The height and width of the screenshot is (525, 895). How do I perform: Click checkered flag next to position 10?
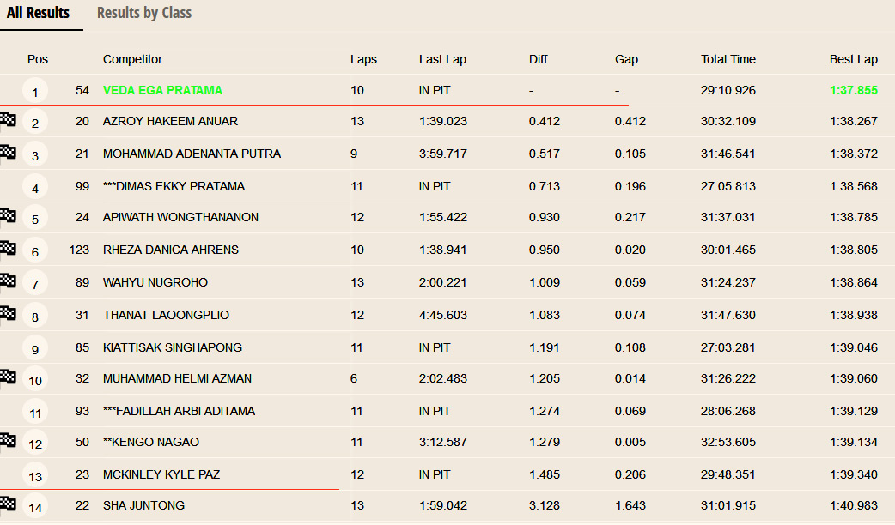8,377
